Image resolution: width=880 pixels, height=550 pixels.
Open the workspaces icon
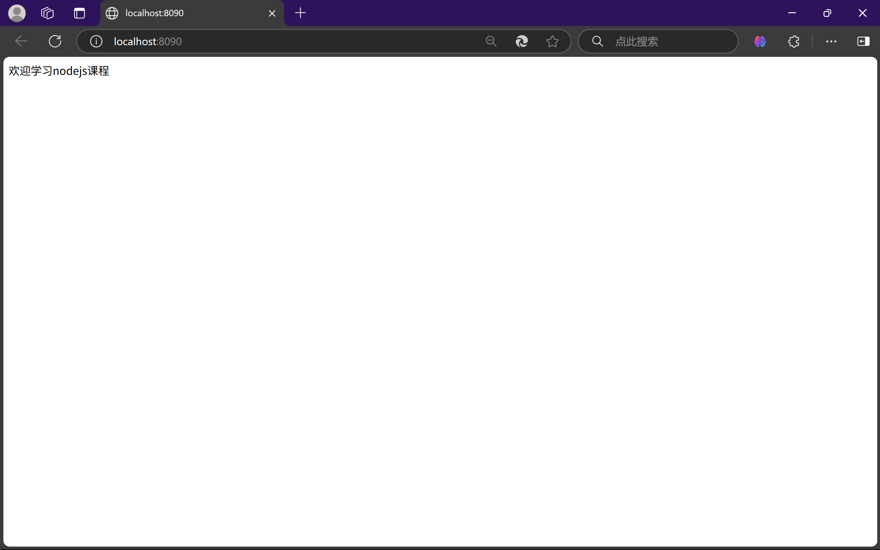[x=47, y=13]
